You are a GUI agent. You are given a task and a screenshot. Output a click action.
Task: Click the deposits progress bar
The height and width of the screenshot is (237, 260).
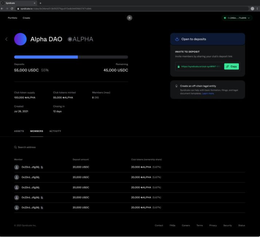pyautogui.click(x=71, y=57)
